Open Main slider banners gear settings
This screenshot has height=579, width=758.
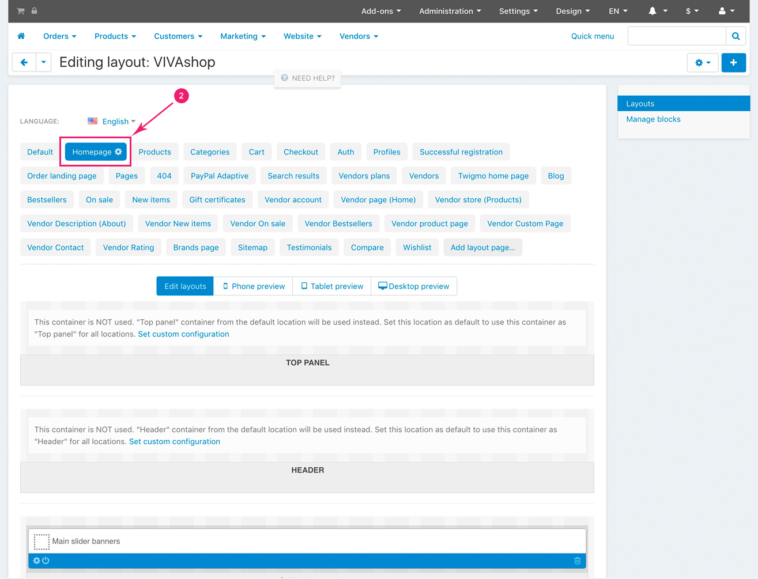[x=37, y=561]
